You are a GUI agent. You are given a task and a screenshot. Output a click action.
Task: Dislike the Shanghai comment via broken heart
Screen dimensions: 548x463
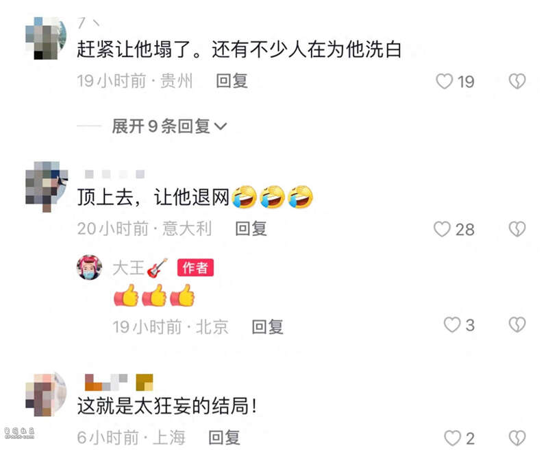pyautogui.click(x=517, y=438)
